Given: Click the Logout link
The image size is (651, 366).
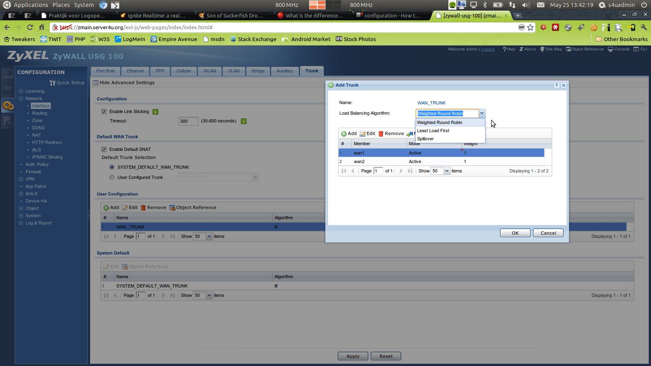Looking at the screenshot, I should (488, 49).
